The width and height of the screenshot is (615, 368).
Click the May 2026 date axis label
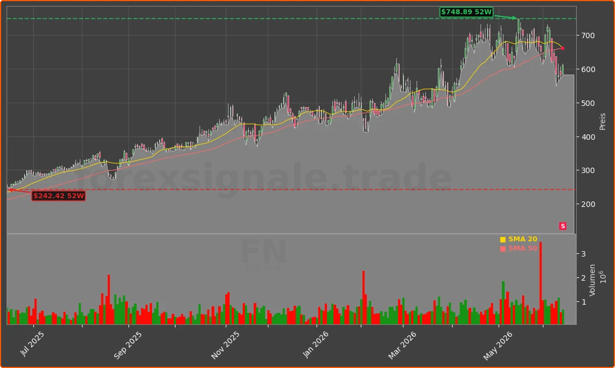coord(497,346)
